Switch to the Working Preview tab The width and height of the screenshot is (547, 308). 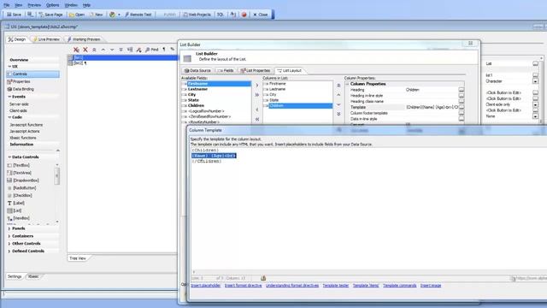pyautogui.click(x=84, y=39)
